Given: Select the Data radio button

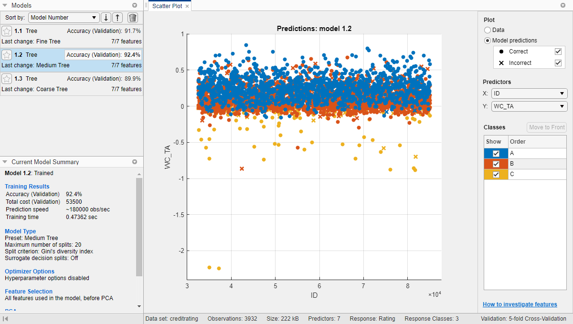Looking at the screenshot, I should coord(488,30).
